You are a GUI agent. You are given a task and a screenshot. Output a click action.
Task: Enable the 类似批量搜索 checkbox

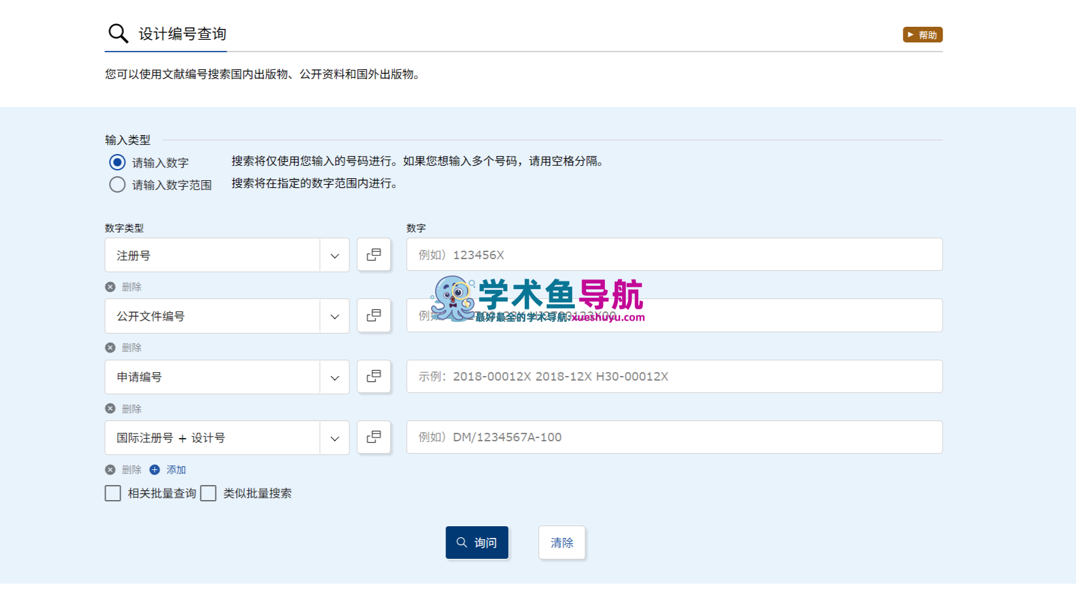[x=208, y=493]
